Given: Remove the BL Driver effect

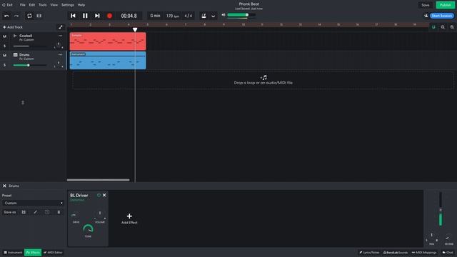Looking at the screenshot, I should (x=104, y=195).
